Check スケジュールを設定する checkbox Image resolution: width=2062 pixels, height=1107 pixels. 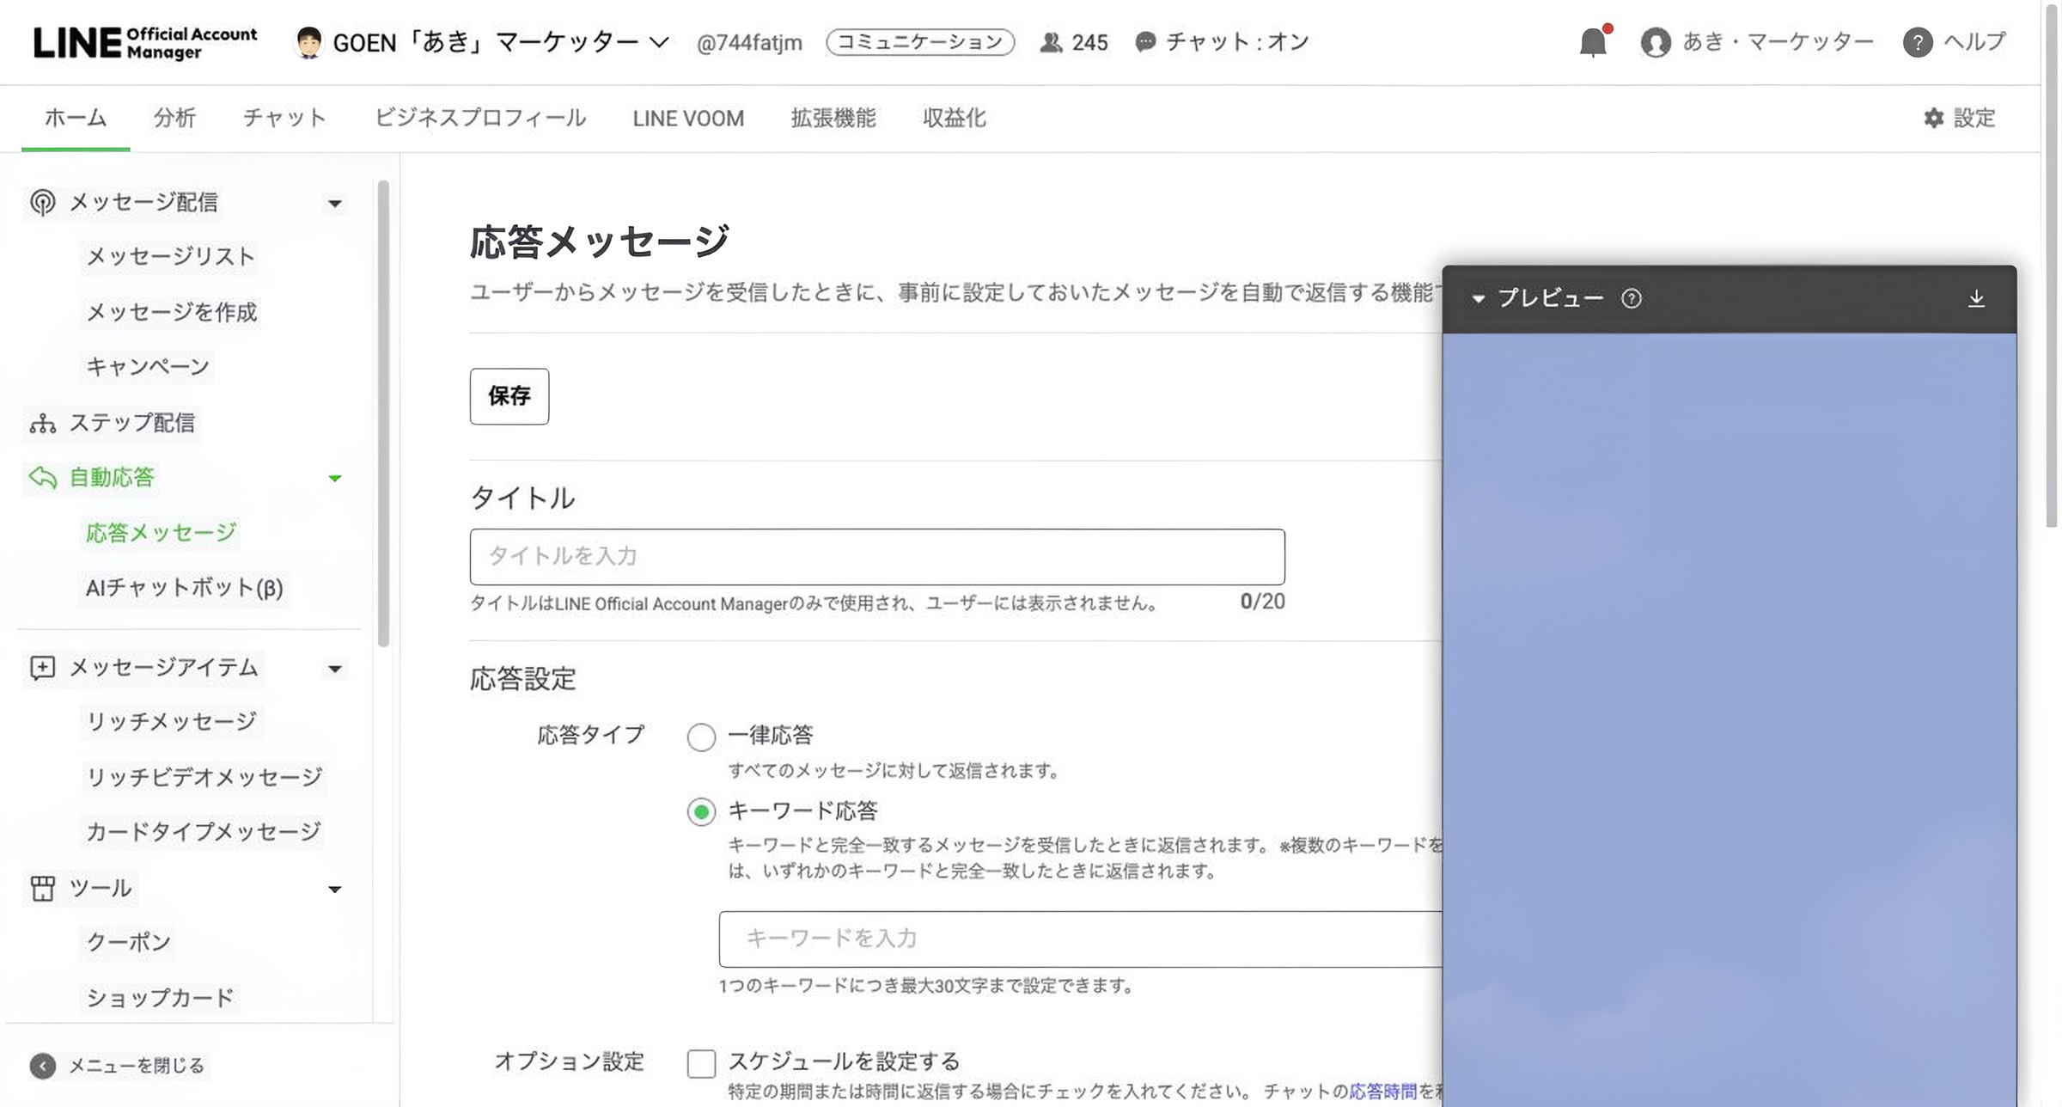pyautogui.click(x=701, y=1063)
